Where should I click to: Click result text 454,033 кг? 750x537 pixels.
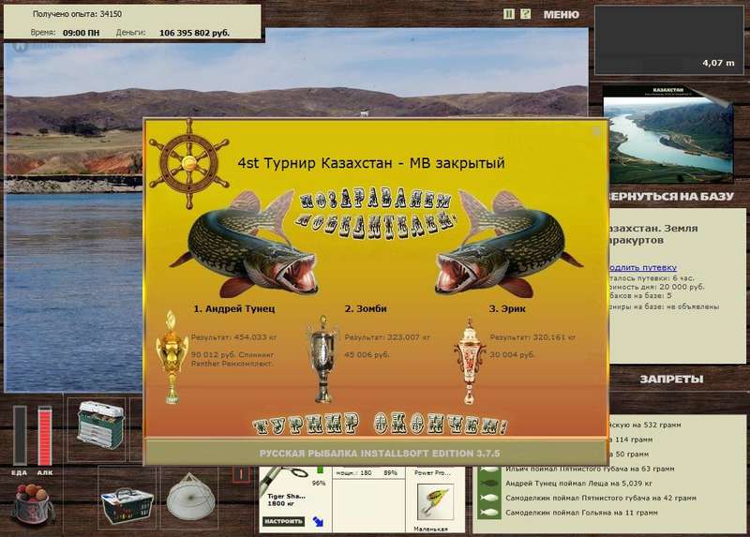[233, 337]
